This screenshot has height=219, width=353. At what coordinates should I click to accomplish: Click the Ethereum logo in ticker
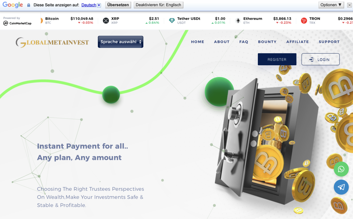[x=238, y=20]
